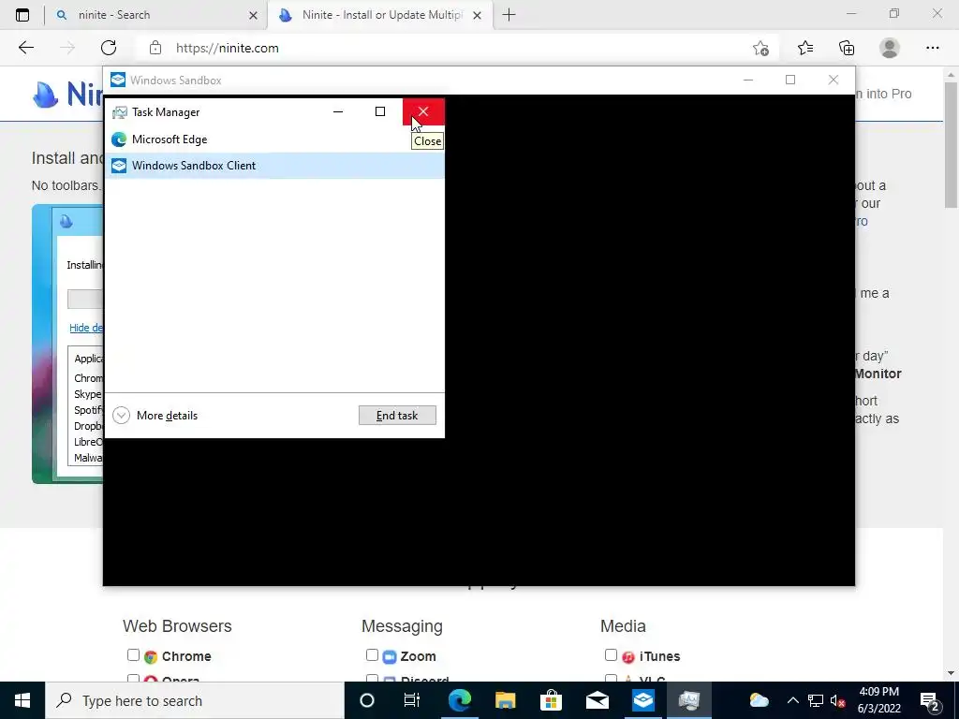Click the webpage vertical scrollbar thumb
Viewport: 959px width, 719px height.
[x=951, y=143]
